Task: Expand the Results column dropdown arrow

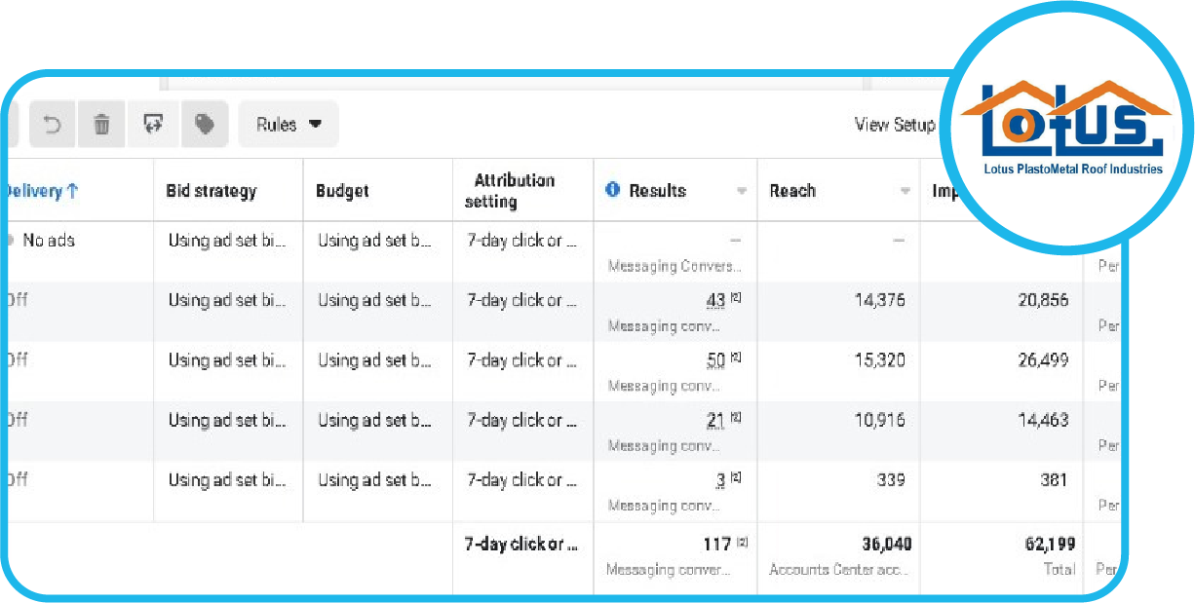Action: coord(742,191)
